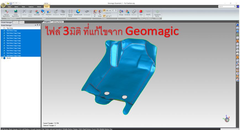240x130 pixels.
Task: Open the Dialog panel tab
Action: pos(22,22)
